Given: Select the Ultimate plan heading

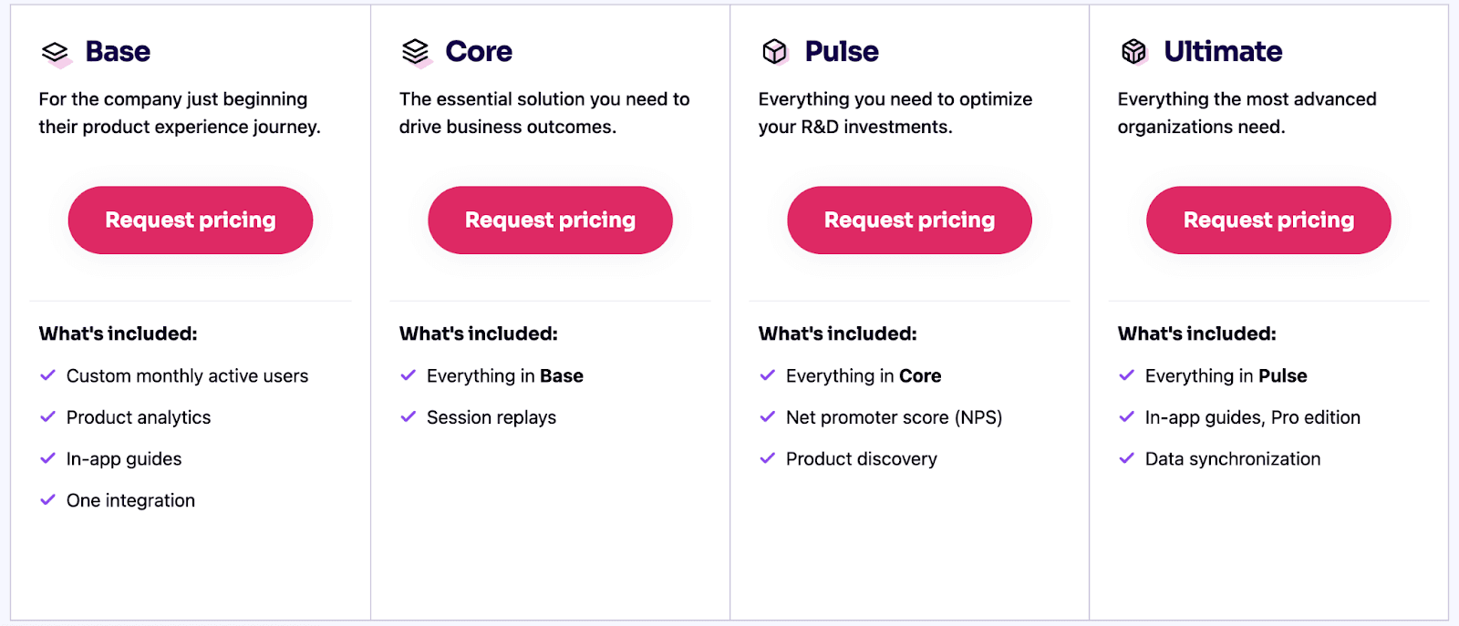Looking at the screenshot, I should coord(1223,52).
